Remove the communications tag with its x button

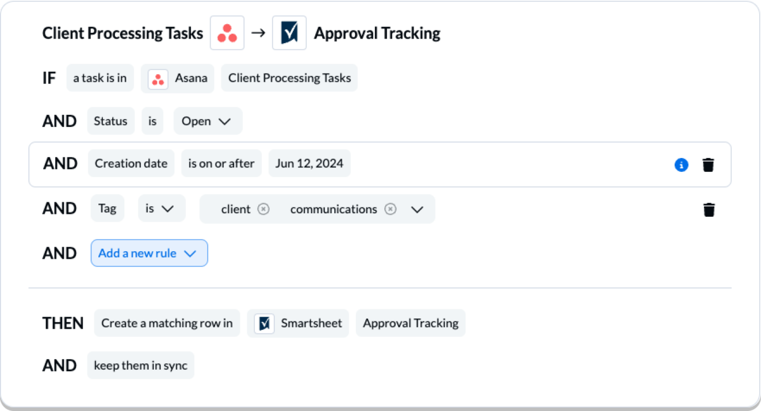391,209
